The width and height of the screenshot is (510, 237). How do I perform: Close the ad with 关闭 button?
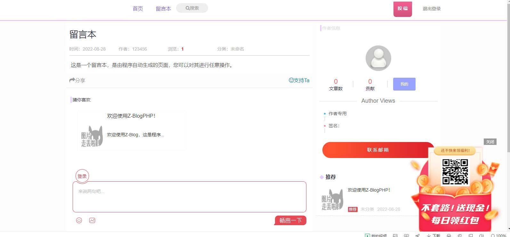click(x=490, y=142)
